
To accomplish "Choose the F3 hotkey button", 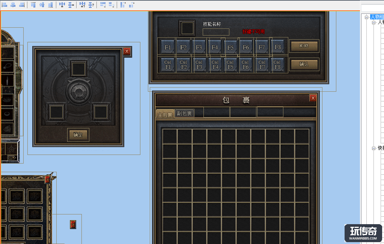I will pyautogui.click(x=199, y=47).
